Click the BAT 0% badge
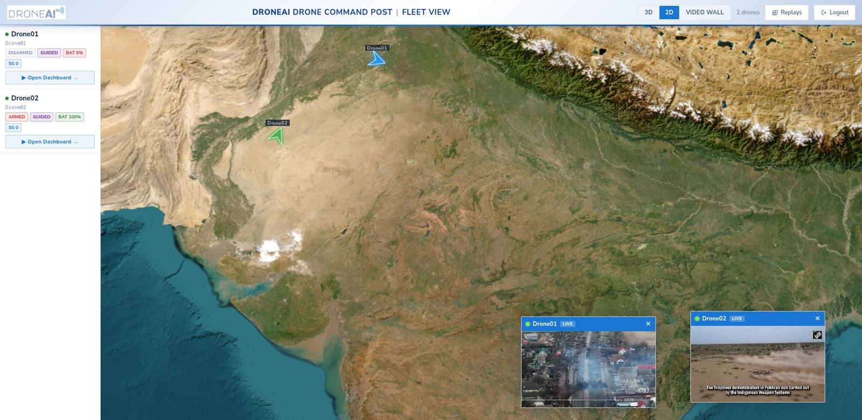Image resolution: width=862 pixels, height=420 pixels. (x=74, y=53)
